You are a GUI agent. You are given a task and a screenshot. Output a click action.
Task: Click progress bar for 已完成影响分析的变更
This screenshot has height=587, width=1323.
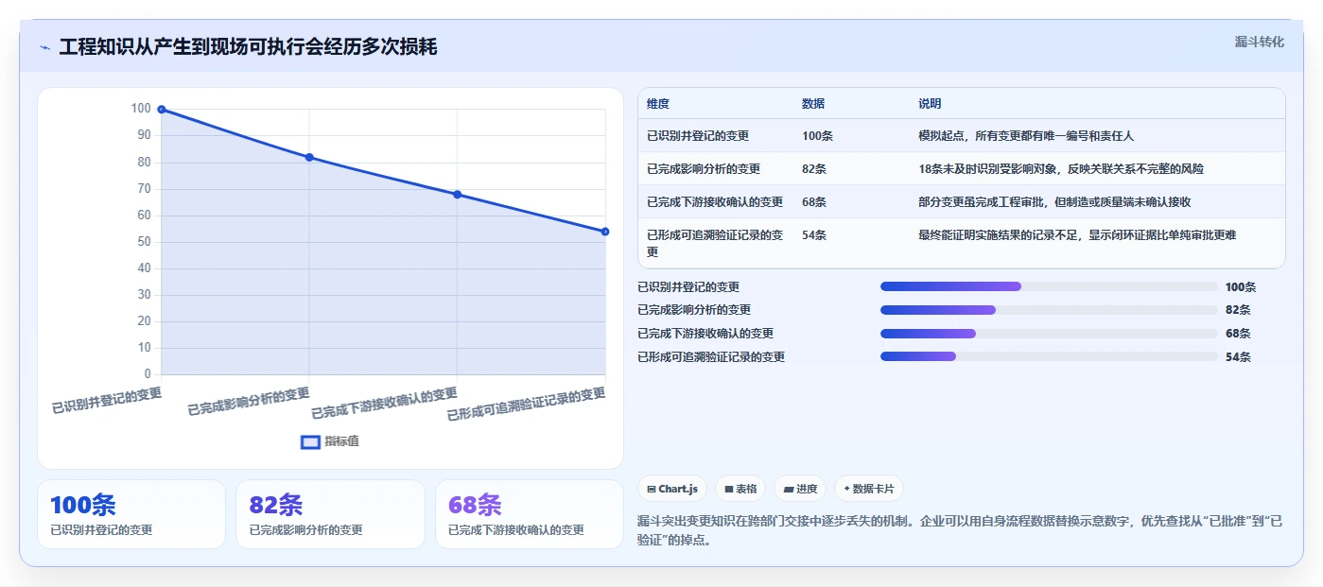click(x=1049, y=310)
